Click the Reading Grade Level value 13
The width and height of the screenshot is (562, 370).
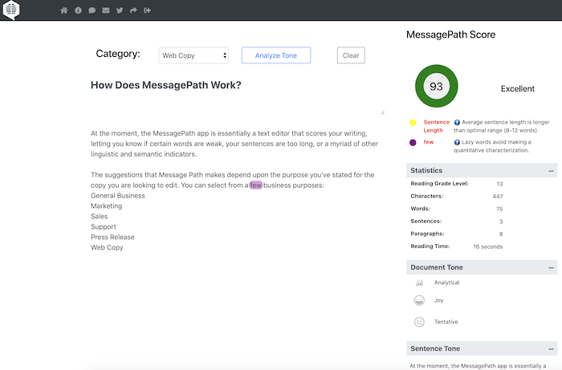499,184
